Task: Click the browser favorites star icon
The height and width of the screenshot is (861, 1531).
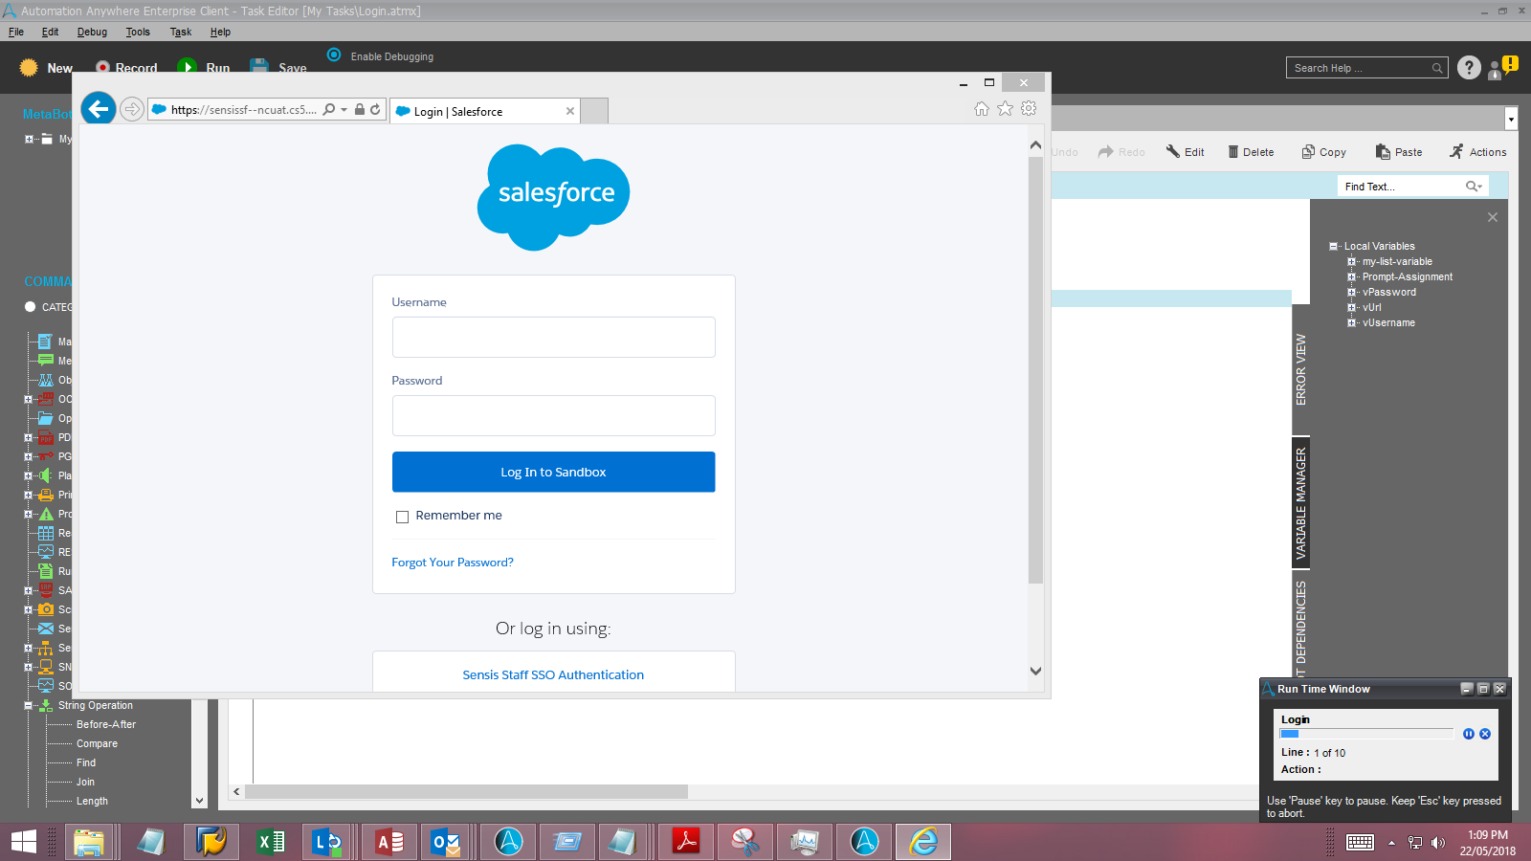Action: point(1005,109)
